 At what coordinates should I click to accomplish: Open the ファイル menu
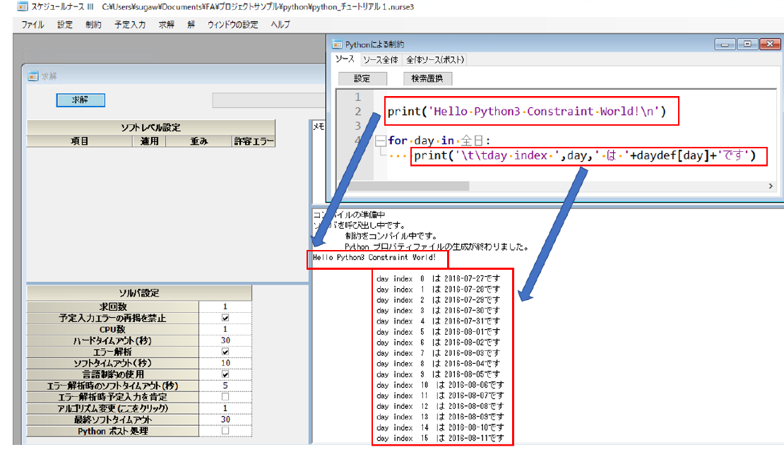coord(32,25)
